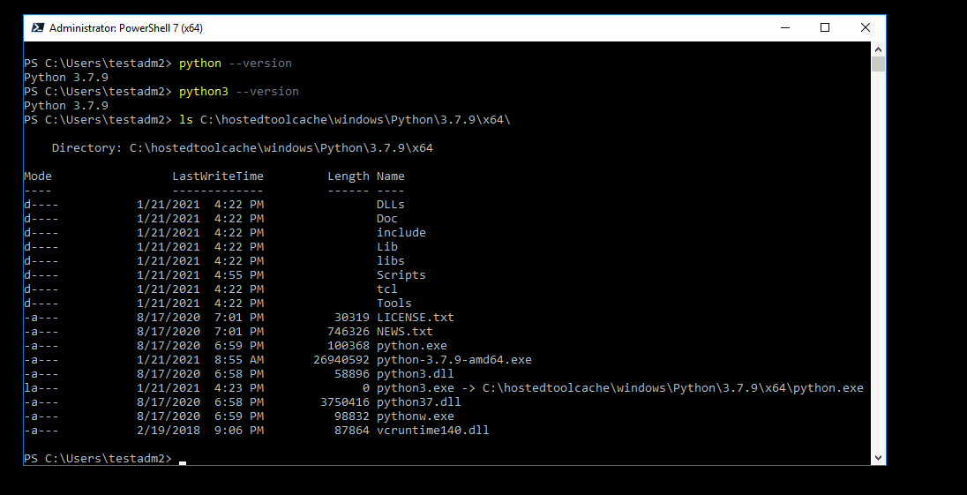Click the 'Tools' directory name
The height and width of the screenshot is (495, 967).
(394, 304)
